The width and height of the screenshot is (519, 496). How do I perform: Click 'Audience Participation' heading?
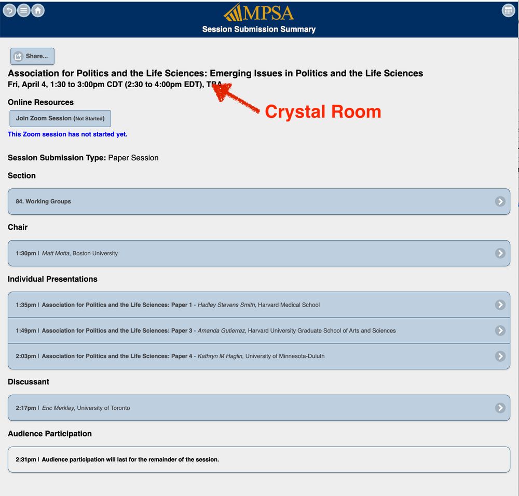[50, 434]
